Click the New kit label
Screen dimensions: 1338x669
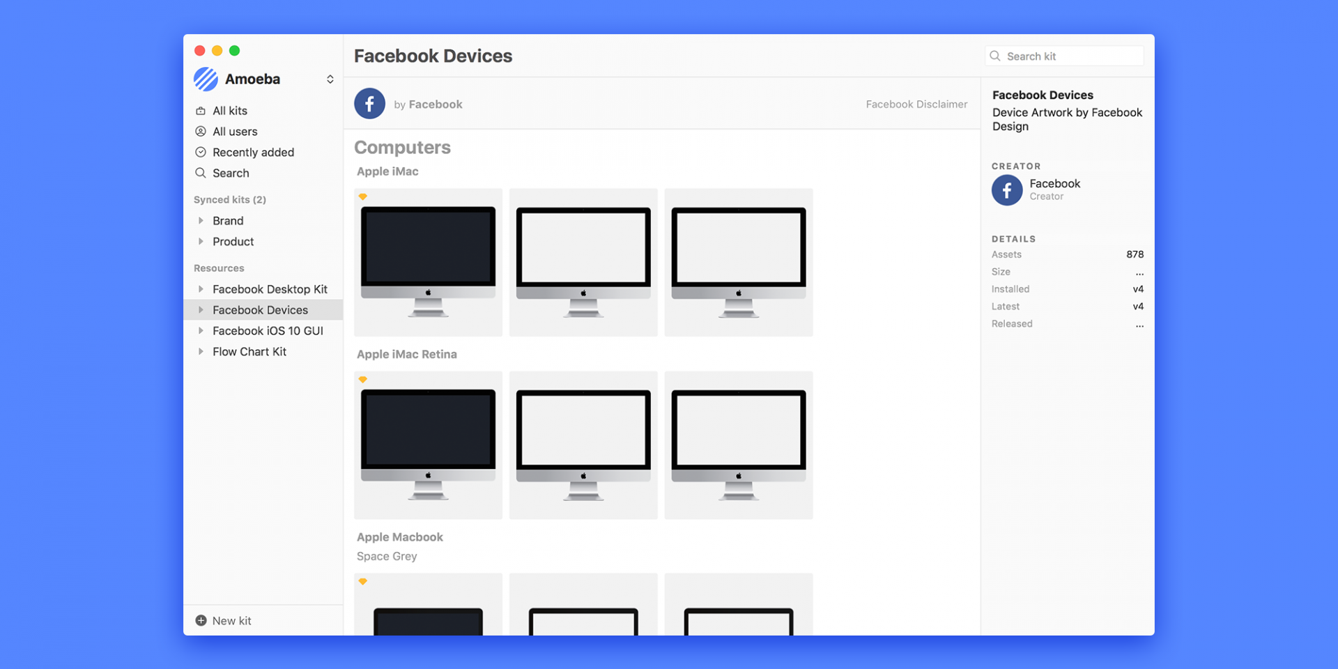[x=231, y=621]
